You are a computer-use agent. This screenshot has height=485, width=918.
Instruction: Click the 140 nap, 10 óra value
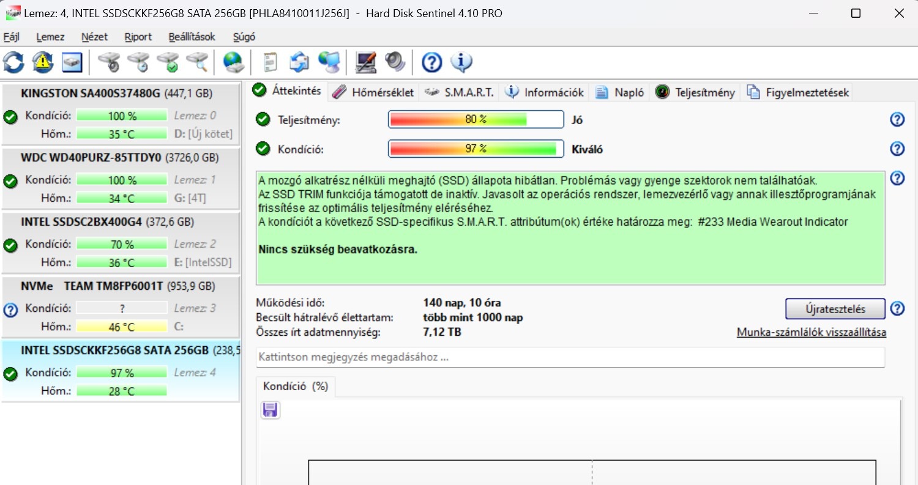(x=462, y=303)
